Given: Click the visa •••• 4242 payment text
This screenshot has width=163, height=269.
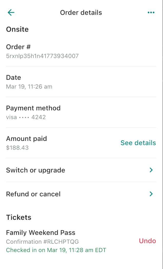Looking at the screenshot, I should pos(26,117).
